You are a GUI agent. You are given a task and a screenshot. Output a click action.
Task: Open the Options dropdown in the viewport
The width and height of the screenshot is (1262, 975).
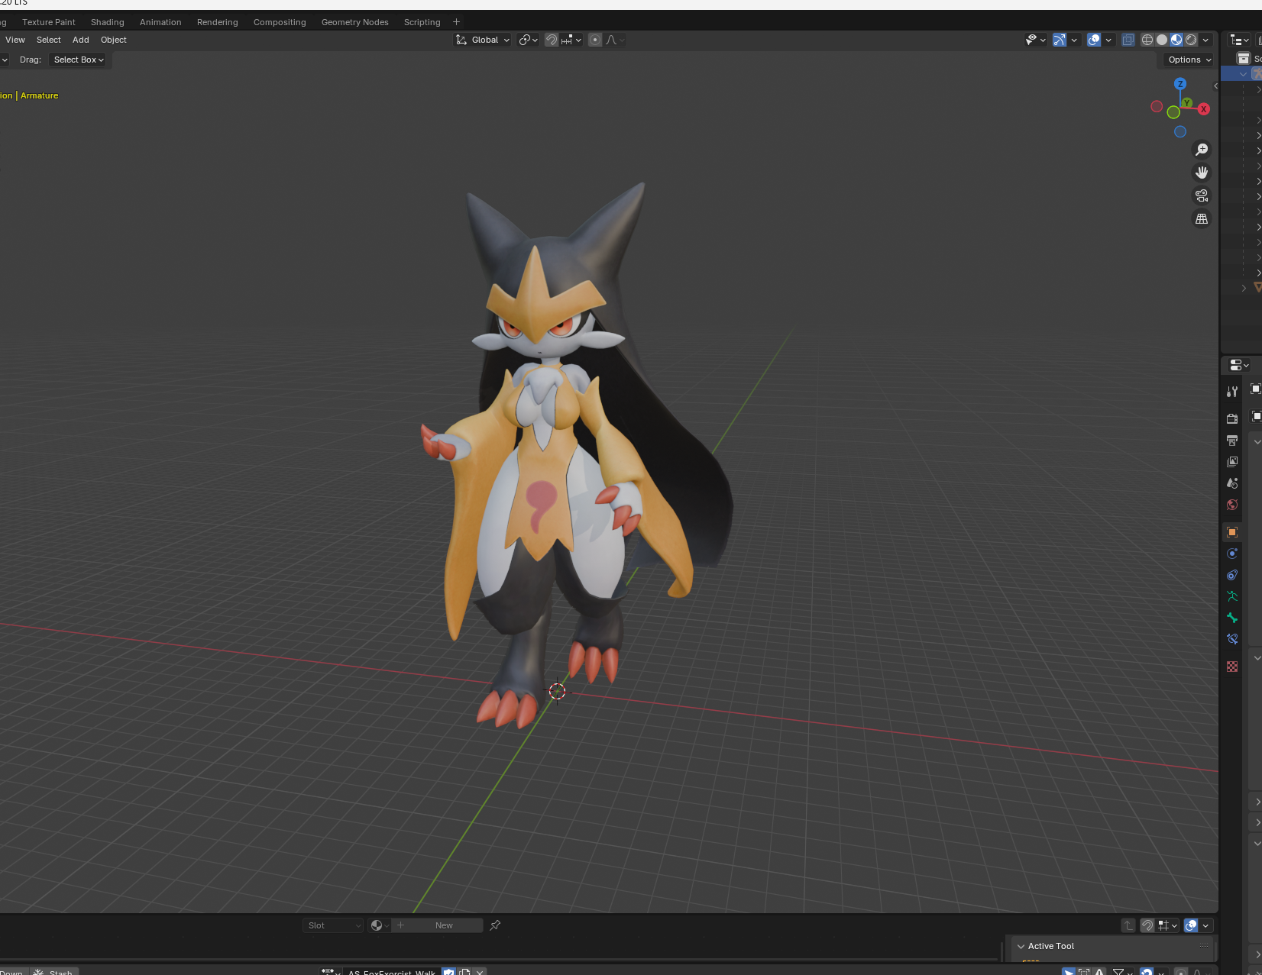(x=1189, y=60)
